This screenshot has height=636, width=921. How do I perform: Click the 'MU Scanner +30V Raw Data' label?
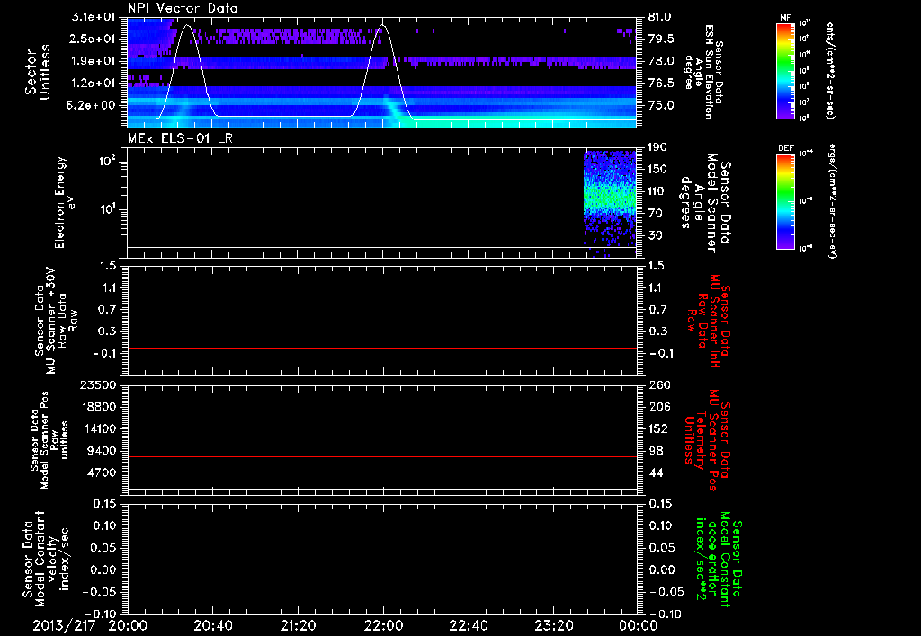(x=55, y=321)
